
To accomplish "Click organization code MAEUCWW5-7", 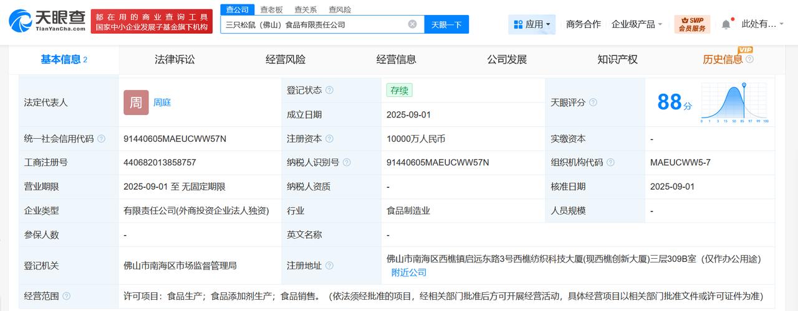I will click(680, 163).
